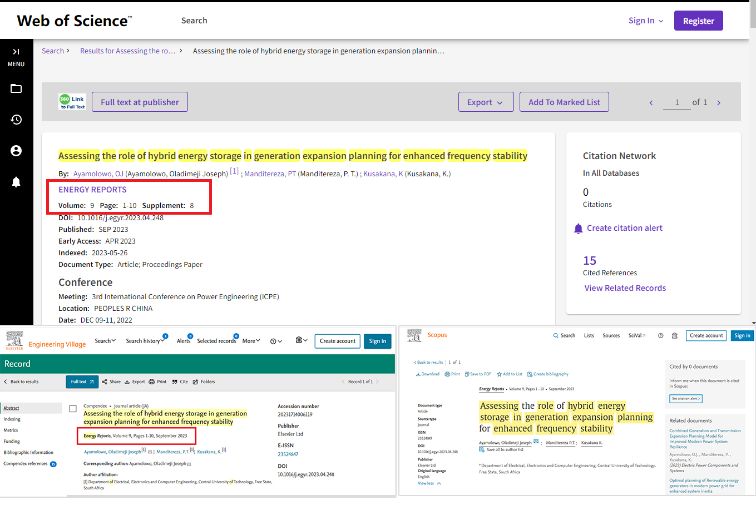Click Download in Scopus record toolbar

pos(428,374)
